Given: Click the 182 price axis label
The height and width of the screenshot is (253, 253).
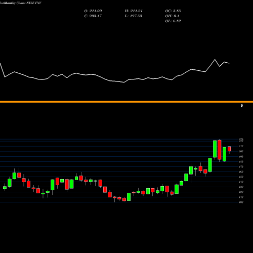Looking at the screenshot, I should 241,161.
